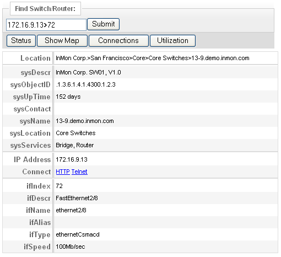Select the Show Map button
This screenshot has height=257, width=281.
tap(62, 41)
